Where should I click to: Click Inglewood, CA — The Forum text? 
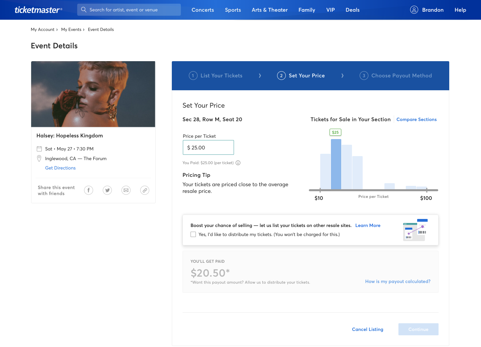pyautogui.click(x=76, y=158)
